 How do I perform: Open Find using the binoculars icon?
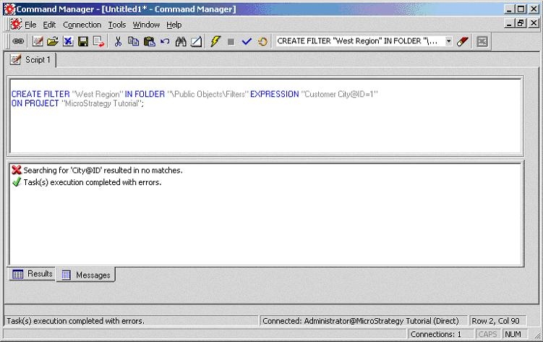181,41
